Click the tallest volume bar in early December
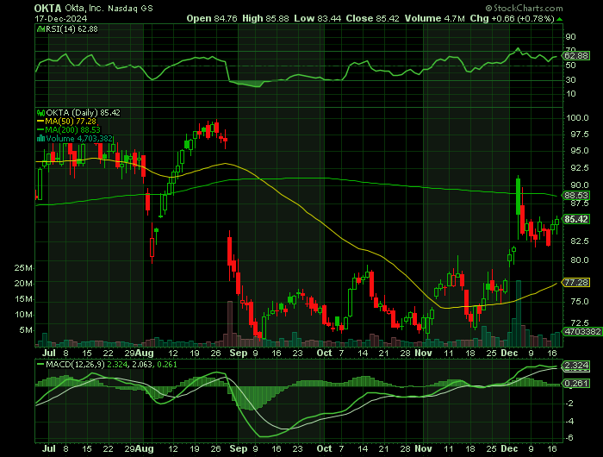This screenshot has height=457, width=603. tap(519, 314)
